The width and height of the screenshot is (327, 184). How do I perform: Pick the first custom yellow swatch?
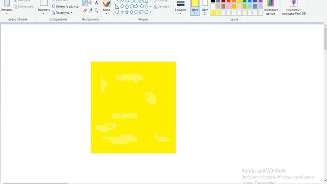coord(213,13)
